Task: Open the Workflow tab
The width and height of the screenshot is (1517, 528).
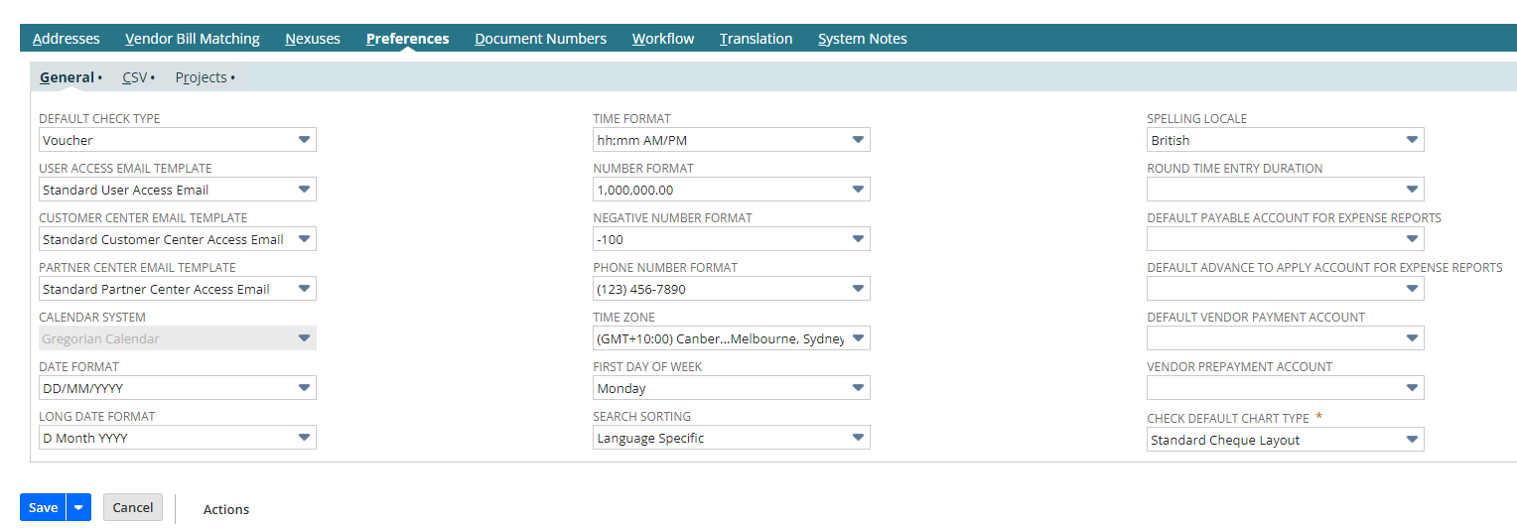Action: click(663, 39)
